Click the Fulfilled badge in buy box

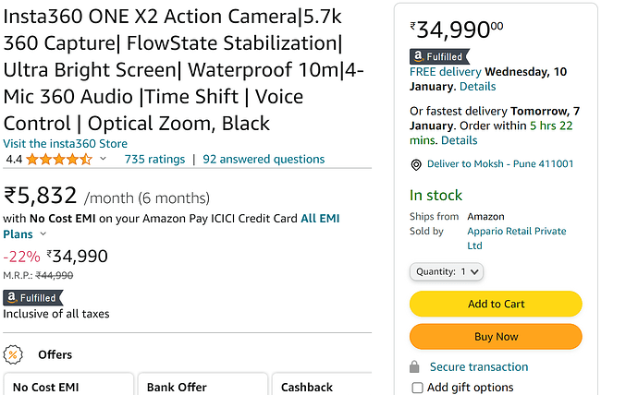(x=439, y=57)
